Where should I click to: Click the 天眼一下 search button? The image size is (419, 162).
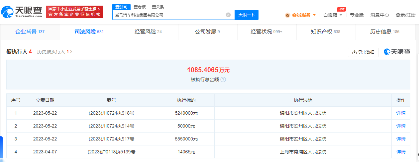tap(247, 15)
